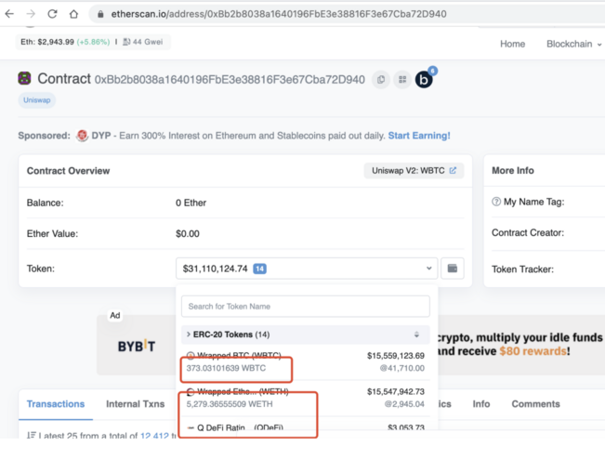Open the Comments tab

(x=535, y=404)
